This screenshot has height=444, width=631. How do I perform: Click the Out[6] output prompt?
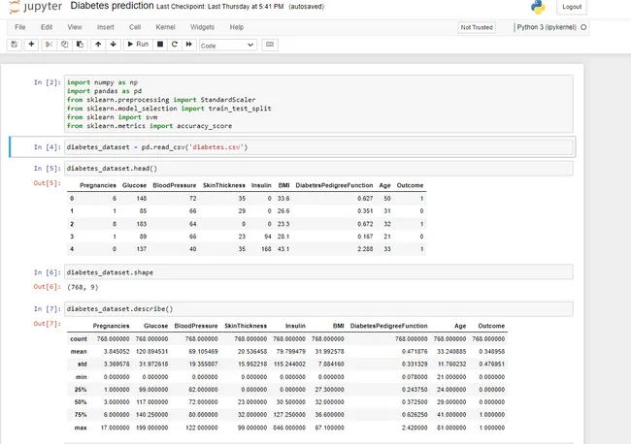(x=48, y=287)
